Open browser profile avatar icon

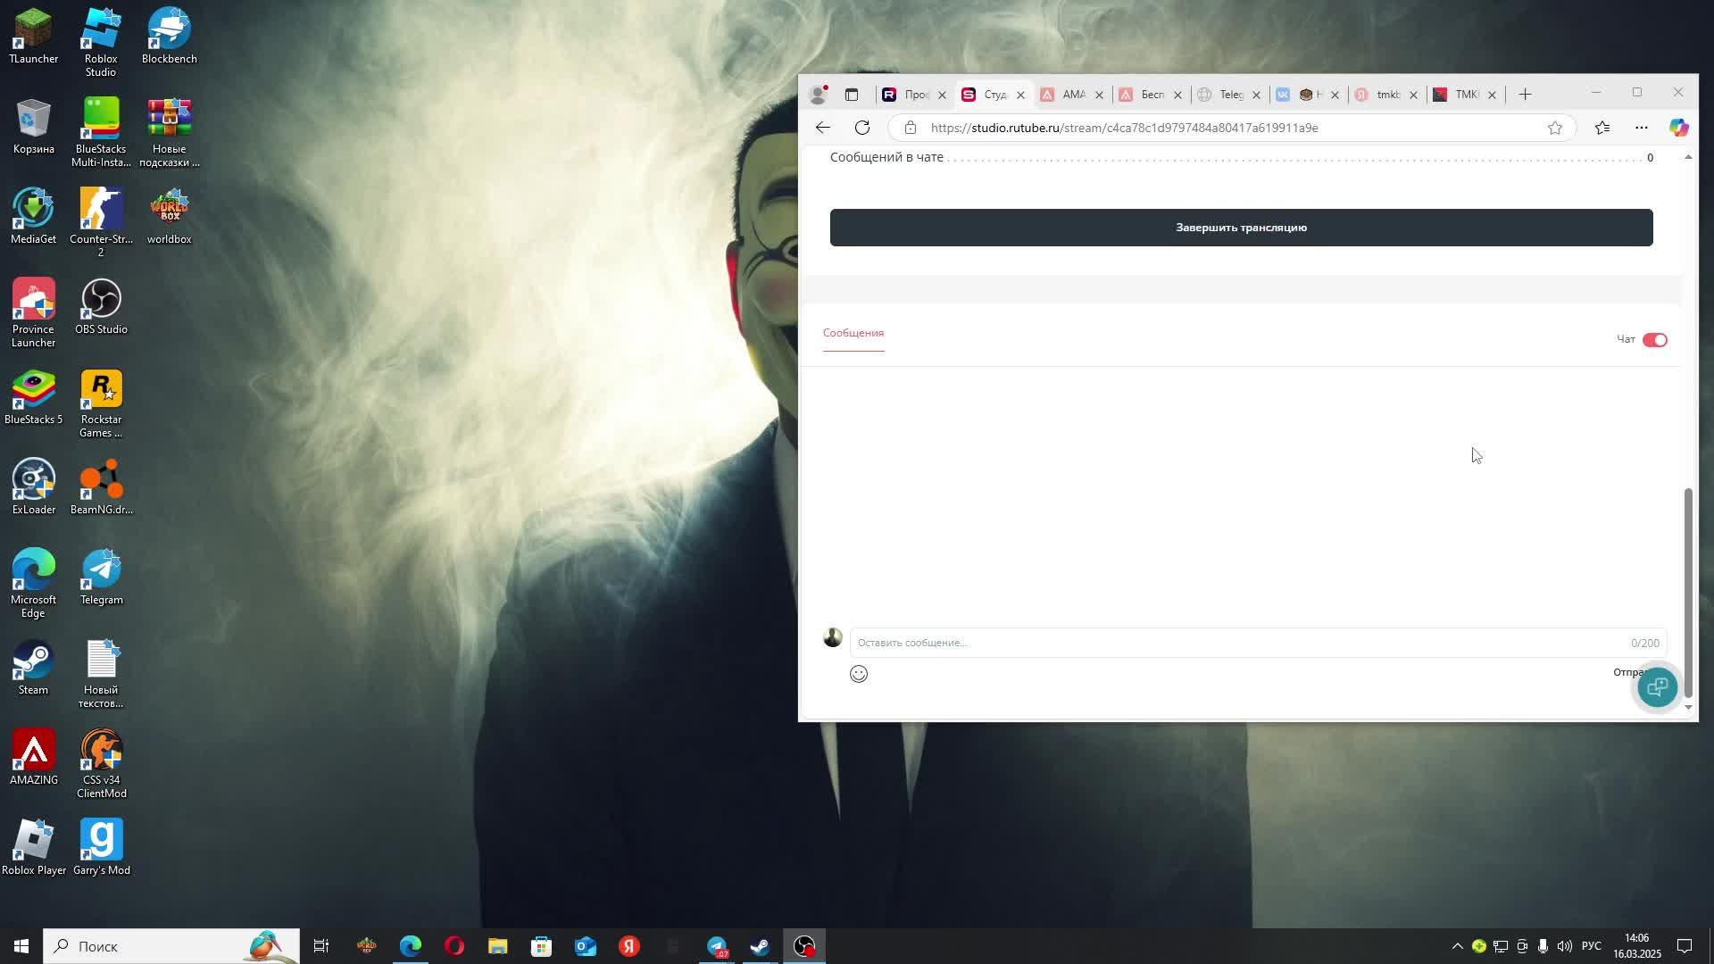(817, 95)
